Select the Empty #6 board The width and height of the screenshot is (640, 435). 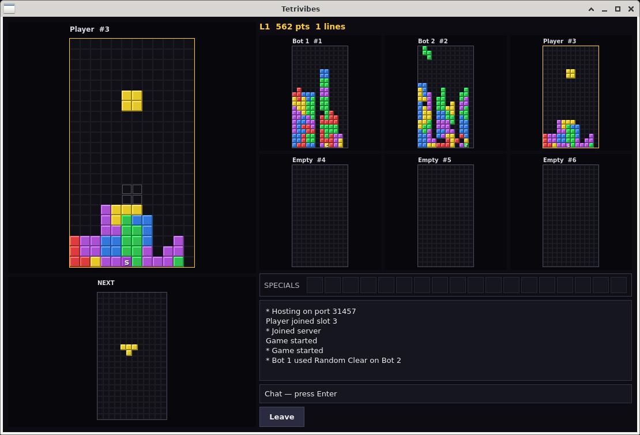pos(571,216)
